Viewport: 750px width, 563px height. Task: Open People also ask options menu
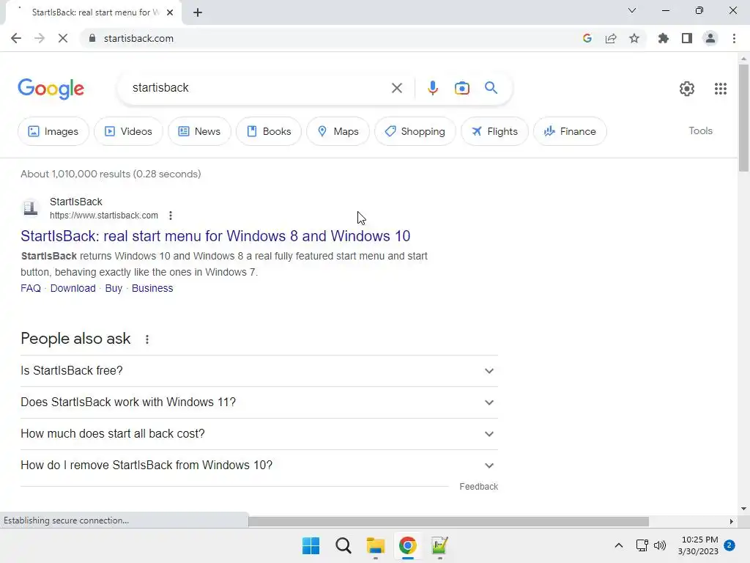click(146, 339)
